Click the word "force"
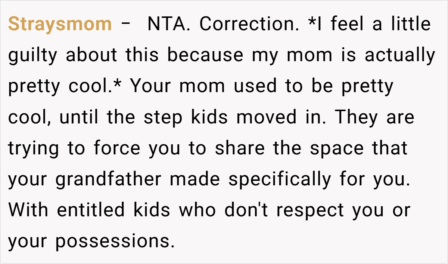The height and width of the screenshot is (264, 448). [117, 149]
